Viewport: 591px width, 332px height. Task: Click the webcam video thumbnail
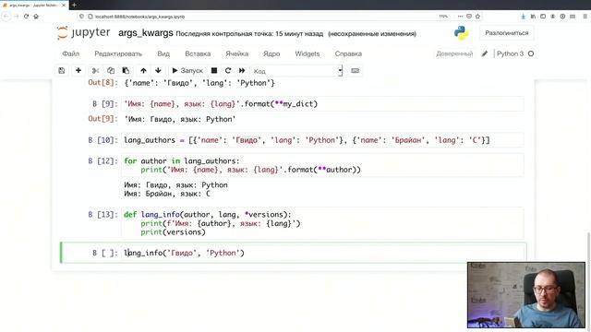pos(526,295)
